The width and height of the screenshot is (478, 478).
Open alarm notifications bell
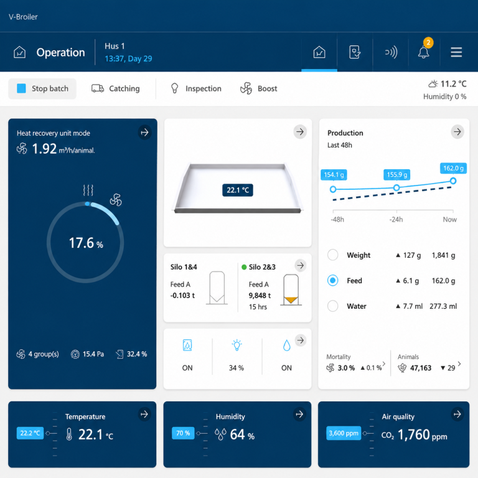click(x=423, y=52)
